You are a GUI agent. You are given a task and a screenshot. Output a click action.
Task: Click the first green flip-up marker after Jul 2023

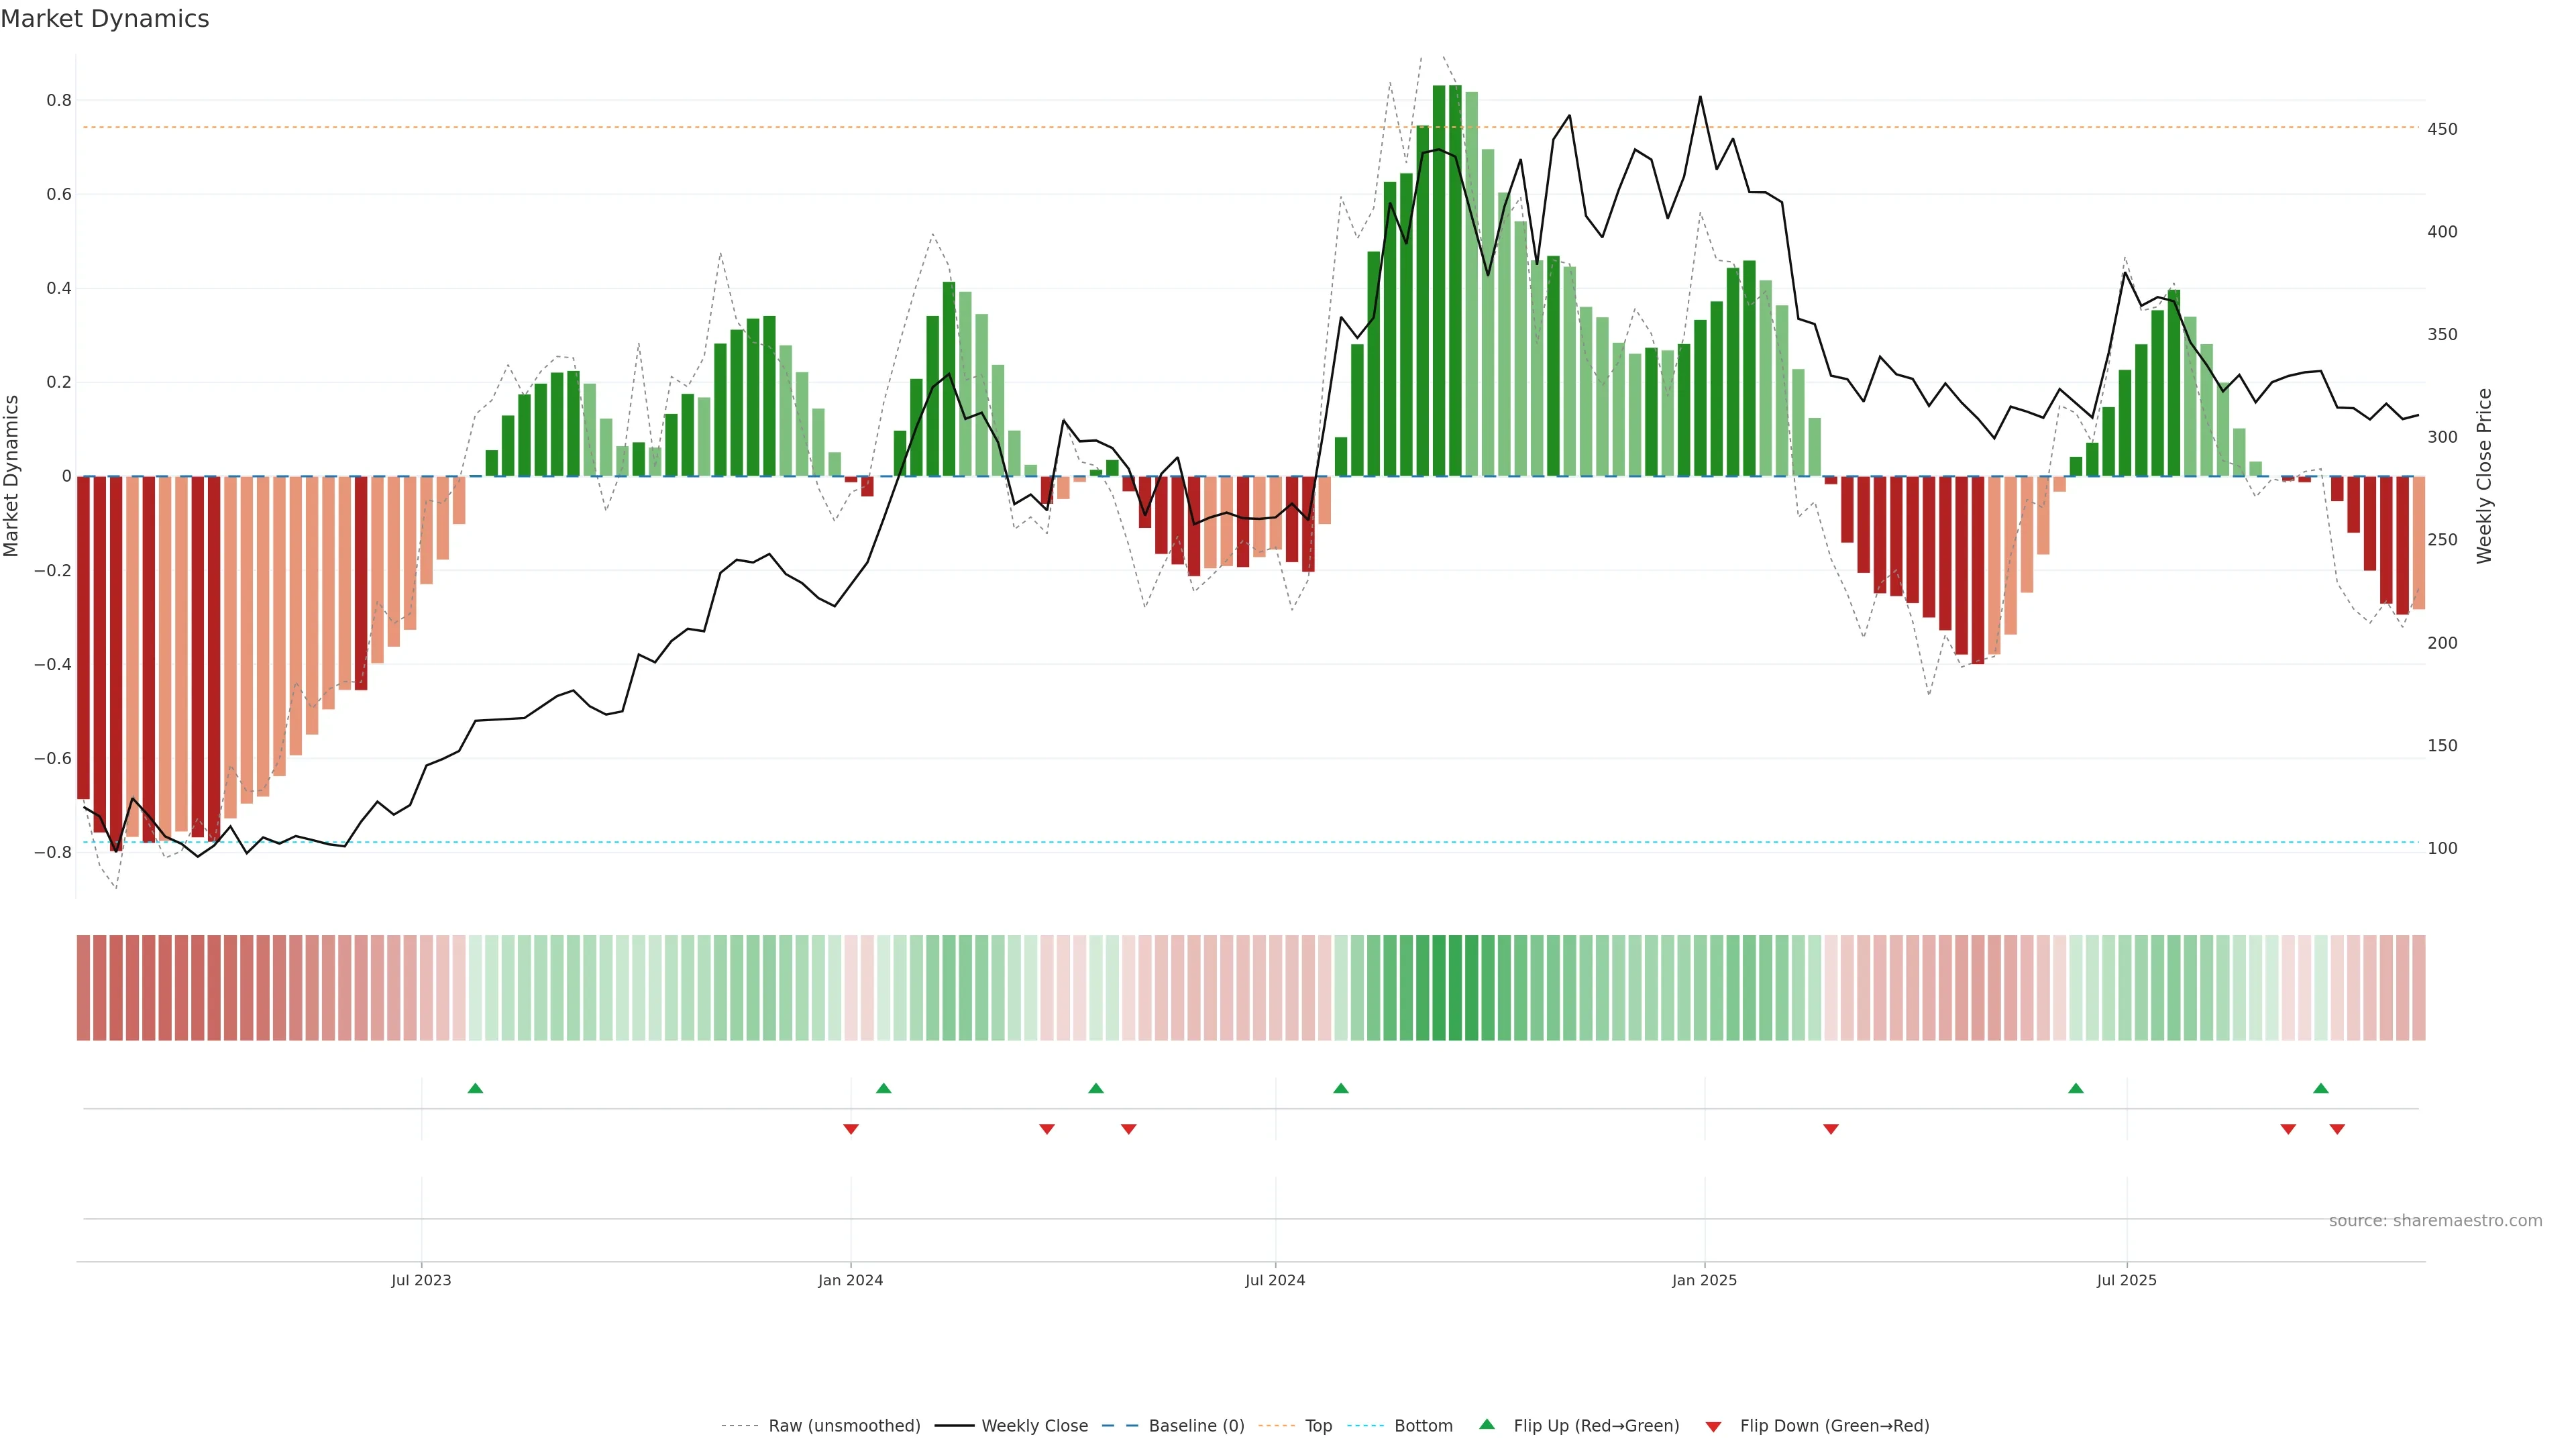point(475,1088)
